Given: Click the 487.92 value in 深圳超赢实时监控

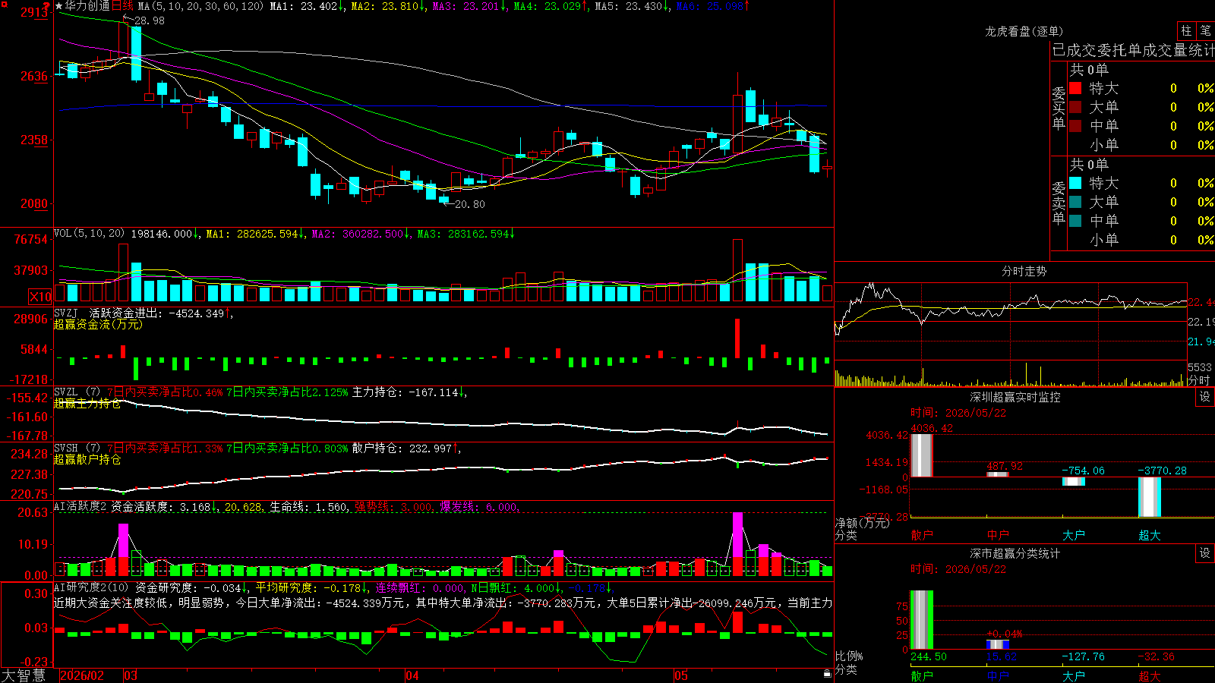Looking at the screenshot, I should [x=1005, y=467].
